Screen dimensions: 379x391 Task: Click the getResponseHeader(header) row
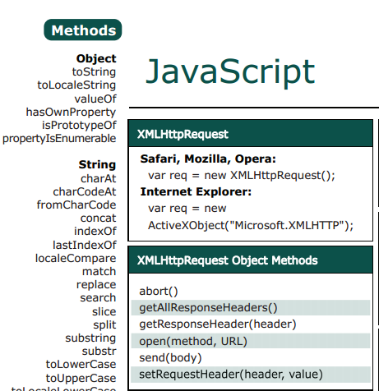tap(251, 324)
